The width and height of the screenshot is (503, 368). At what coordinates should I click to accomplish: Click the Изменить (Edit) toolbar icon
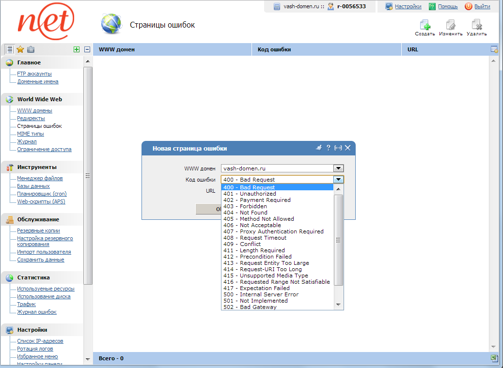coord(451,25)
